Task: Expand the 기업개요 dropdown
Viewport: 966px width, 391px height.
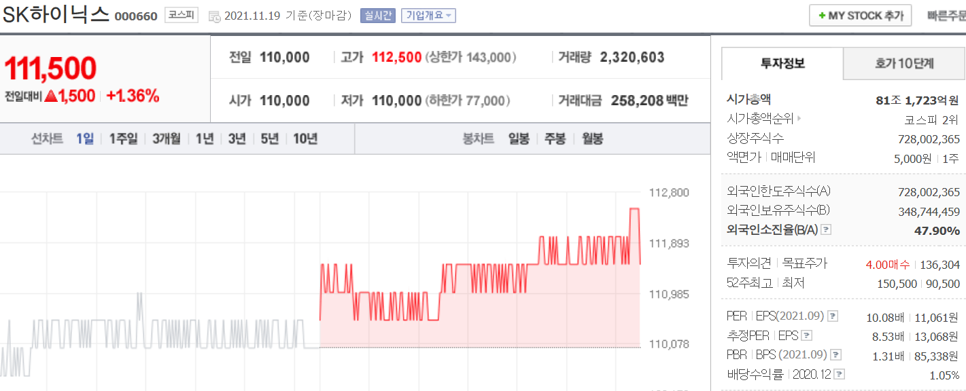Action: 428,16
